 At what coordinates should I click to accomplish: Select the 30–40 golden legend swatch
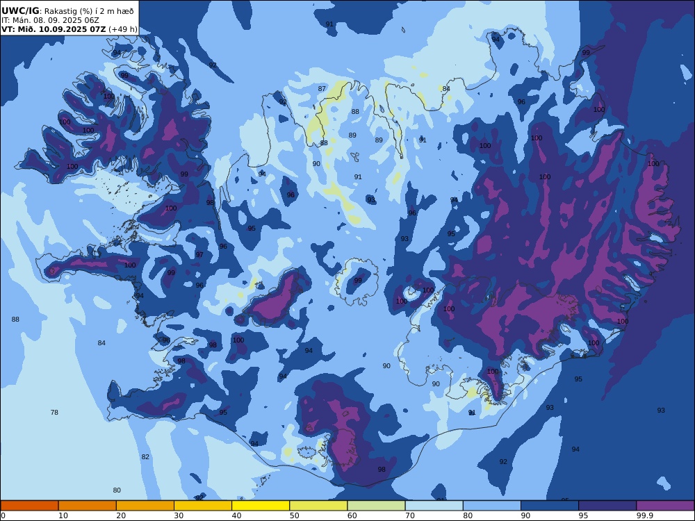(x=203, y=506)
